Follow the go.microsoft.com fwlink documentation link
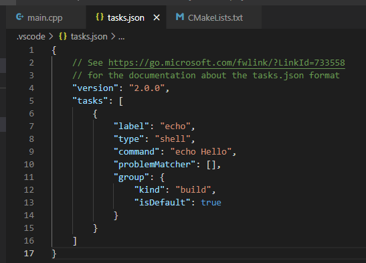366x263 pixels. [226, 63]
